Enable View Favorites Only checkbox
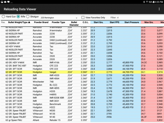This screenshot has width=164, height=123. [x=83, y=17]
